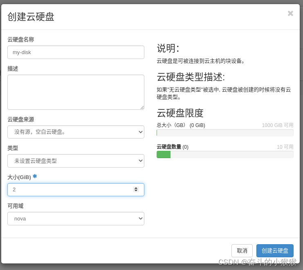Click the 云硬盘来源 label

(x=21, y=119)
